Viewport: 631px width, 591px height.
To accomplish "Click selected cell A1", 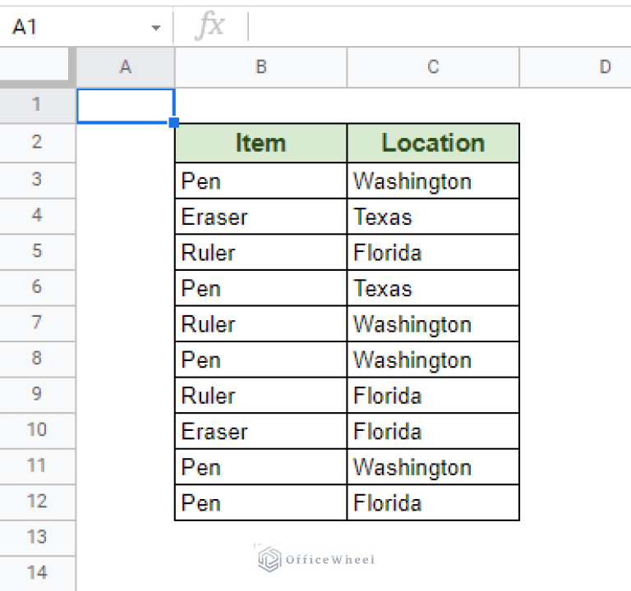I will (126, 106).
